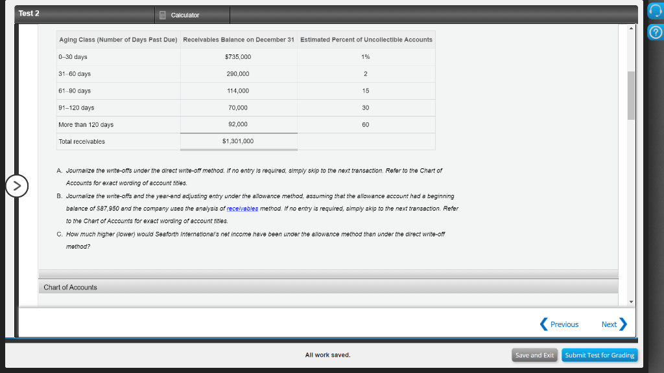The width and height of the screenshot is (664, 373).
Task: Click the Save and Exit button
Action: [x=534, y=355]
